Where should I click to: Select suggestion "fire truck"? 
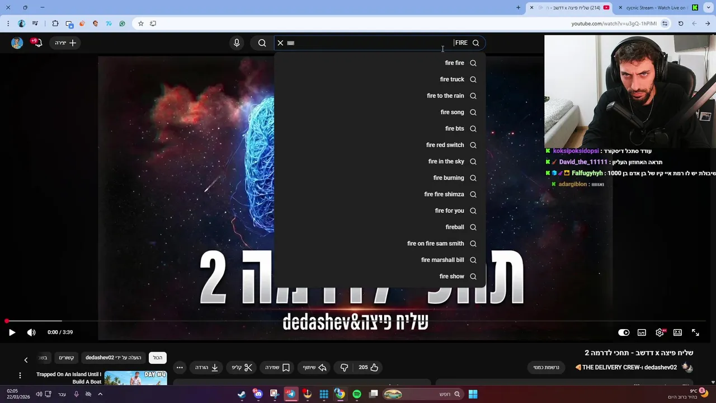point(380,79)
